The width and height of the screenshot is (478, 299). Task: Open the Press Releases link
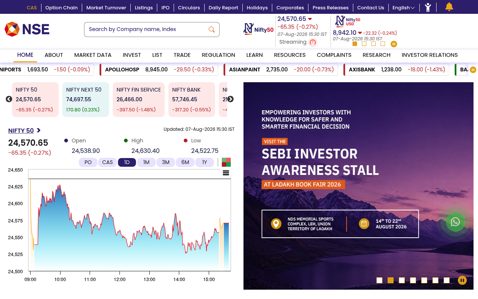330,7
